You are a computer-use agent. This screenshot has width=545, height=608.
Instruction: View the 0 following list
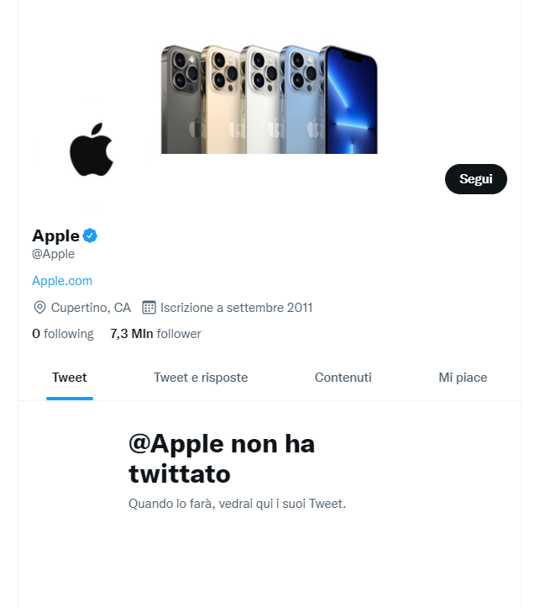click(62, 334)
